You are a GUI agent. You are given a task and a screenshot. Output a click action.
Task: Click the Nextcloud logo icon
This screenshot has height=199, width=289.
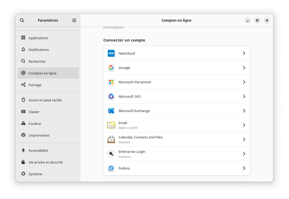tap(111, 53)
